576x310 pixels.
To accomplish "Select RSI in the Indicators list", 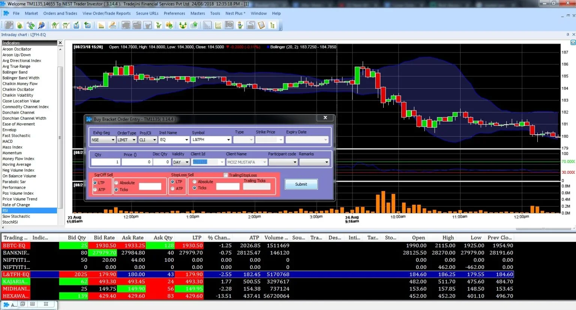I will point(29,210).
